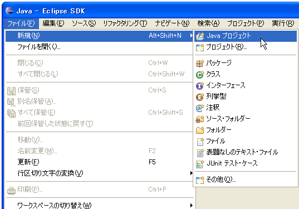The height and width of the screenshot is (209, 299).
Task: Click the Alt+Shift+N shortcut text
Action: click(x=165, y=36)
